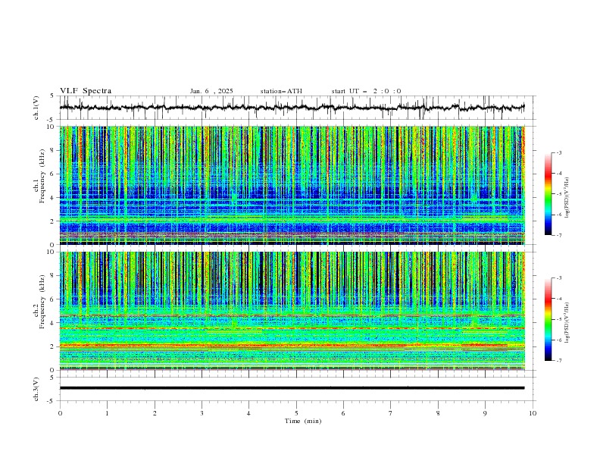This screenshot has height=464, width=600.
Task: Click the ch.1 "Frequency (kHz)" axis label
Action: pos(42,177)
